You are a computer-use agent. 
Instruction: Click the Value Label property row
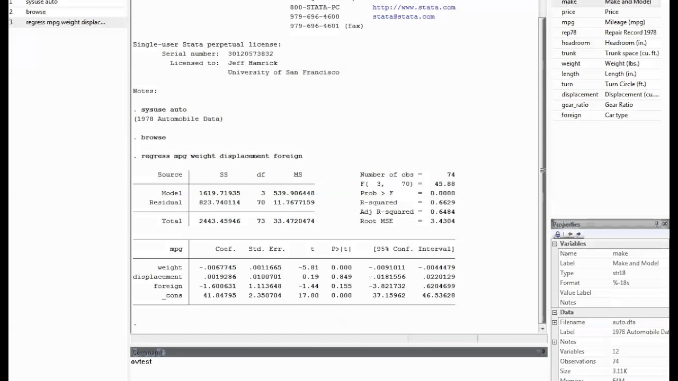[x=611, y=293]
